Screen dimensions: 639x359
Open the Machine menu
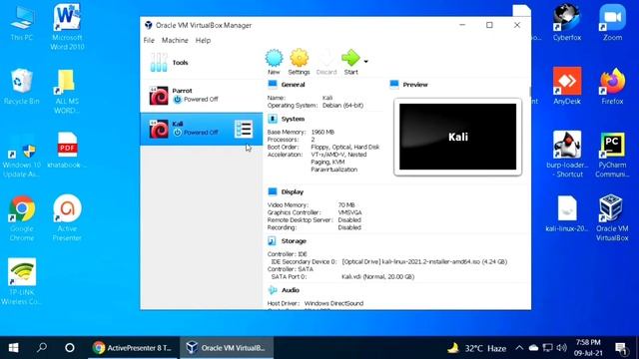[175, 40]
